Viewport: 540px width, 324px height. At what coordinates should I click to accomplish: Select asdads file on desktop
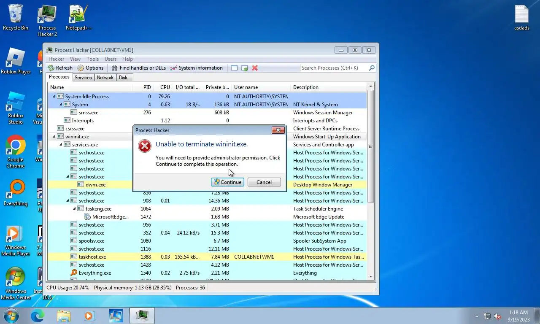coord(522,18)
